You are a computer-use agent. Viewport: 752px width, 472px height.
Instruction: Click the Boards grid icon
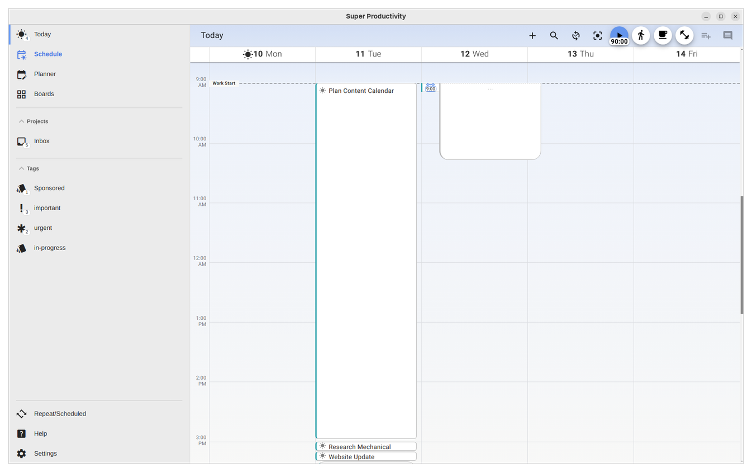pos(21,94)
